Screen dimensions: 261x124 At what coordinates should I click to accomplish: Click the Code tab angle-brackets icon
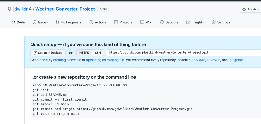(x=13, y=22)
